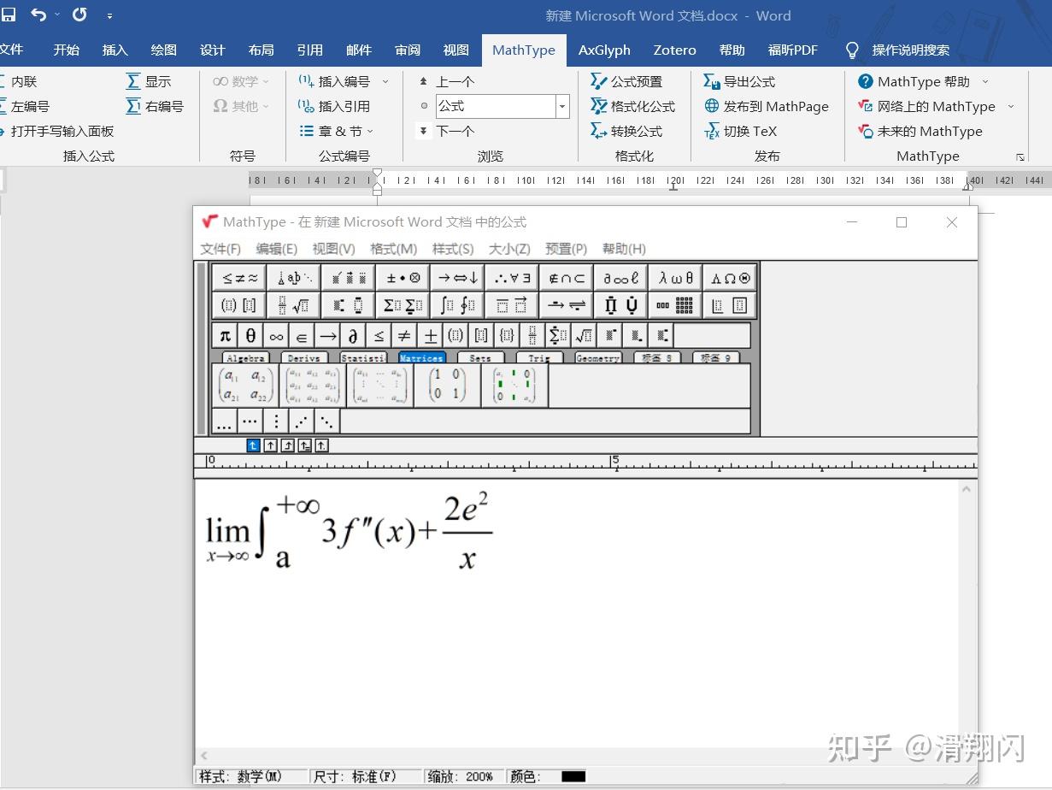1052x790 pixels.
Task: Click the 切换 TeX button
Action: 740,131
